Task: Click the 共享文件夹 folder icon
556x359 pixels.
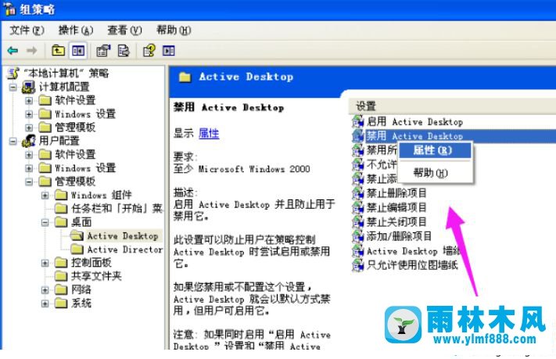Action: pos(61,276)
